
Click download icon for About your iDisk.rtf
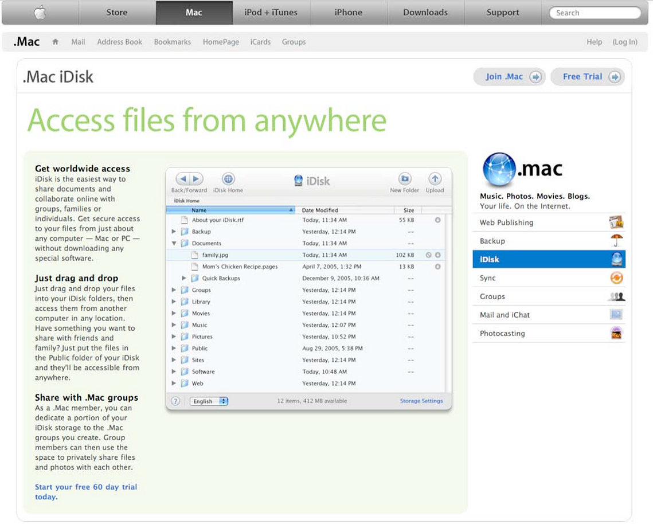[x=437, y=220]
